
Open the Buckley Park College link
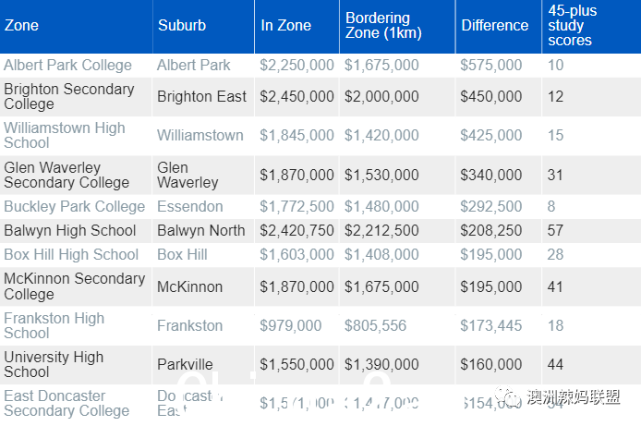[75, 206]
